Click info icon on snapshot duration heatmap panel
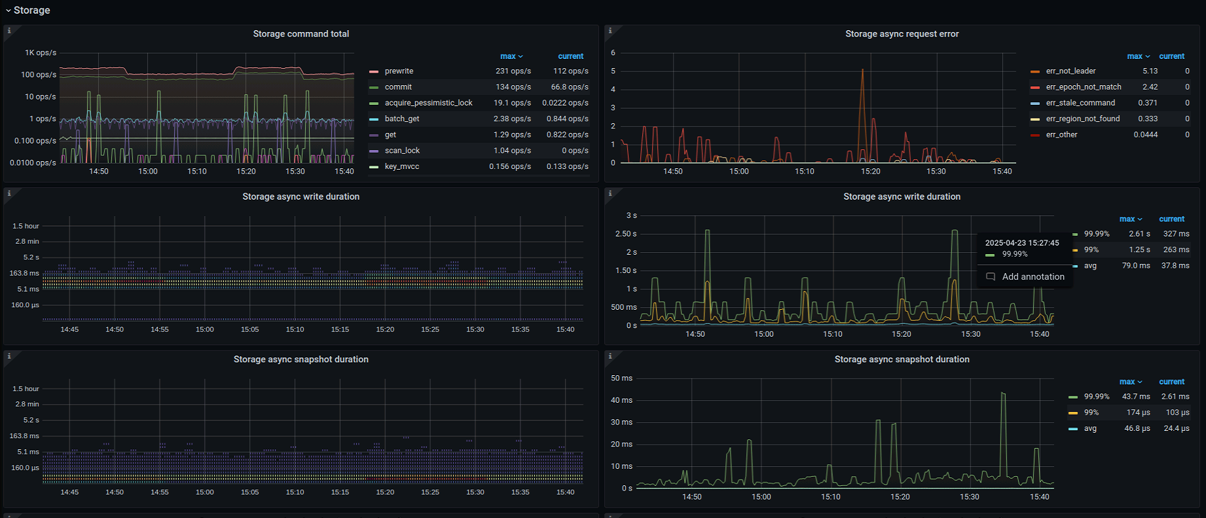 pyautogui.click(x=9, y=356)
